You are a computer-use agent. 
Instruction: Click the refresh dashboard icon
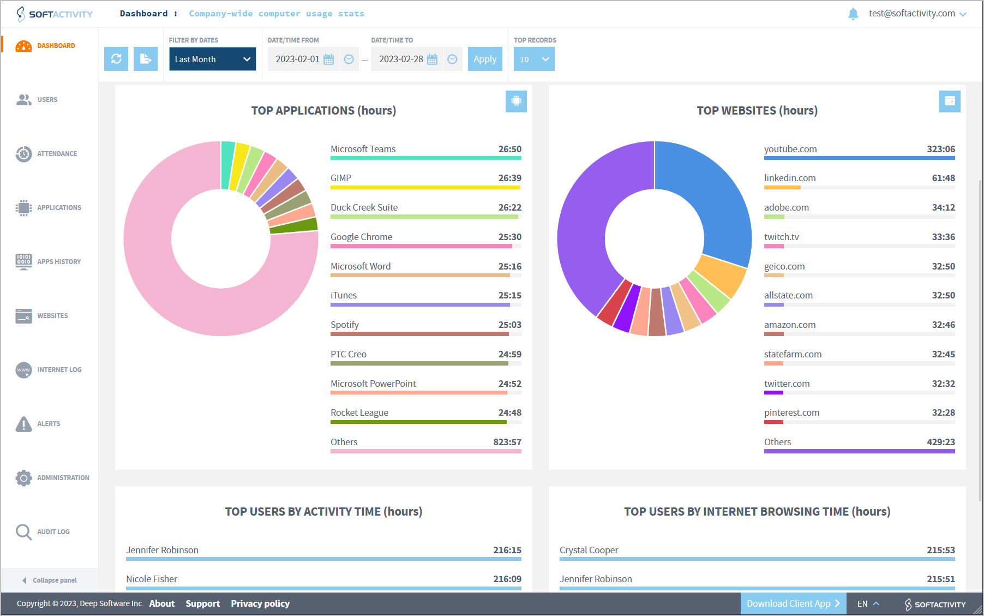pyautogui.click(x=116, y=59)
